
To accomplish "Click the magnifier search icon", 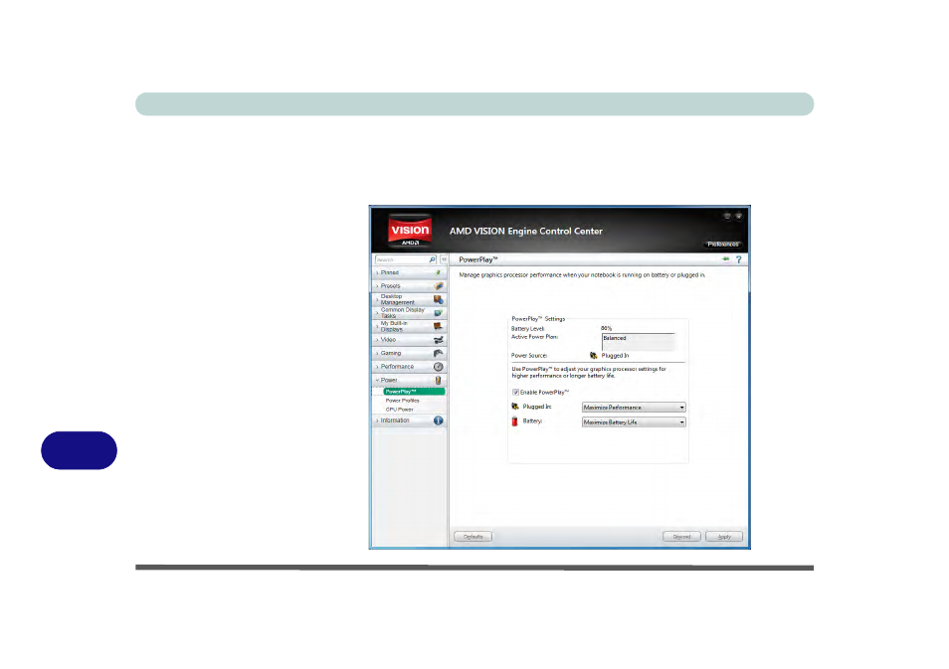I will [432, 259].
